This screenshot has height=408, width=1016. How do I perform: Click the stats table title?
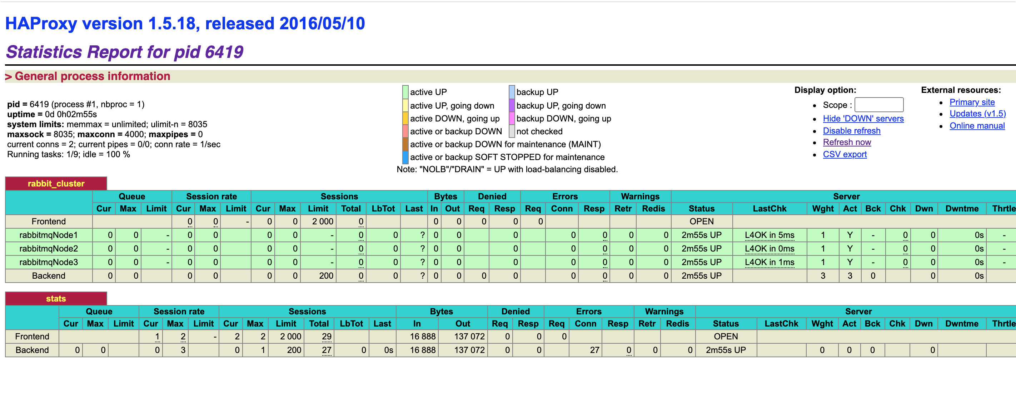(x=56, y=299)
